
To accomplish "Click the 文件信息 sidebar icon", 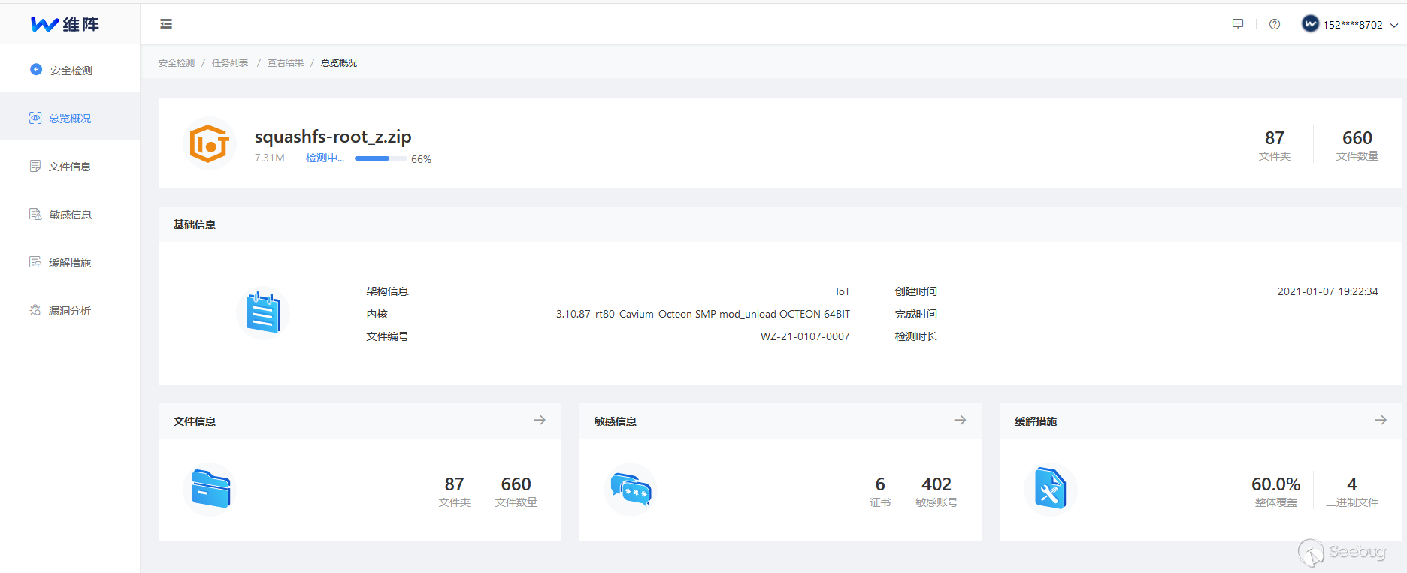I will coord(35,166).
